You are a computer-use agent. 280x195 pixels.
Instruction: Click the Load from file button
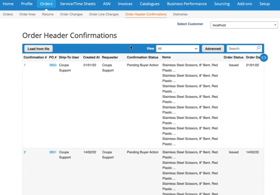tap(38, 49)
